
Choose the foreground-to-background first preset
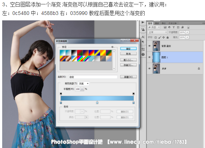click(x=63, y=53)
